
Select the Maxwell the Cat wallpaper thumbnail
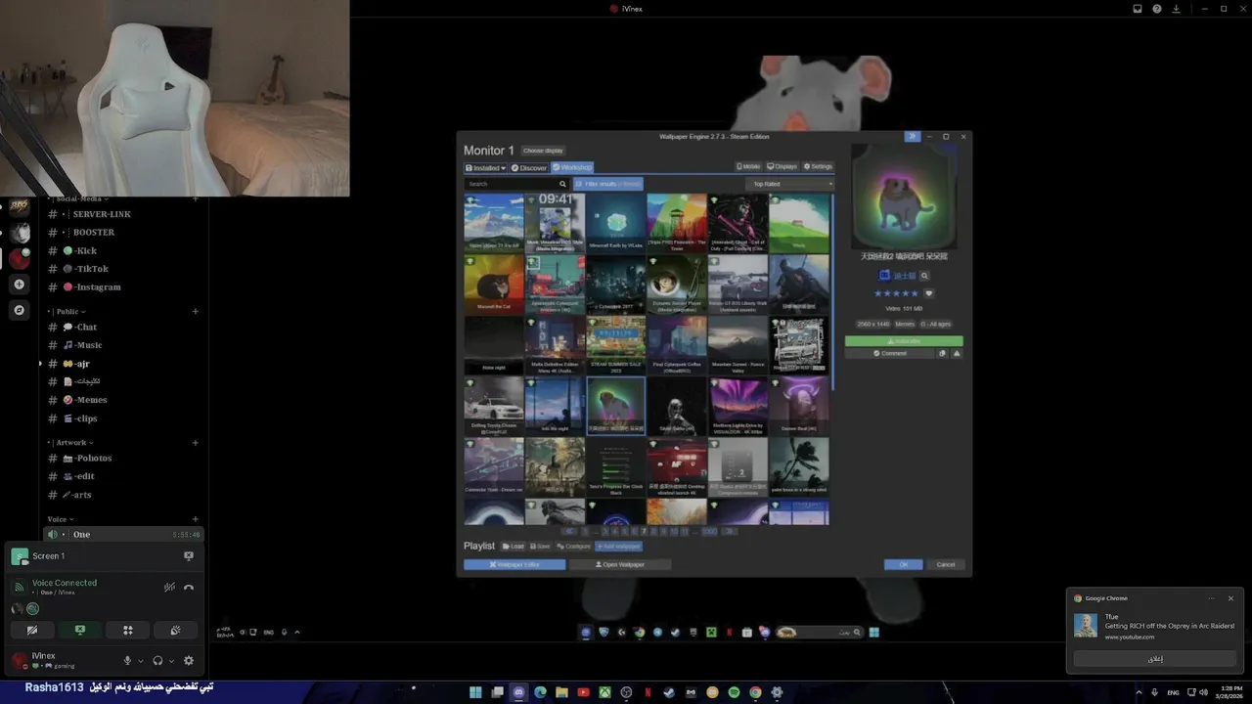point(494,284)
